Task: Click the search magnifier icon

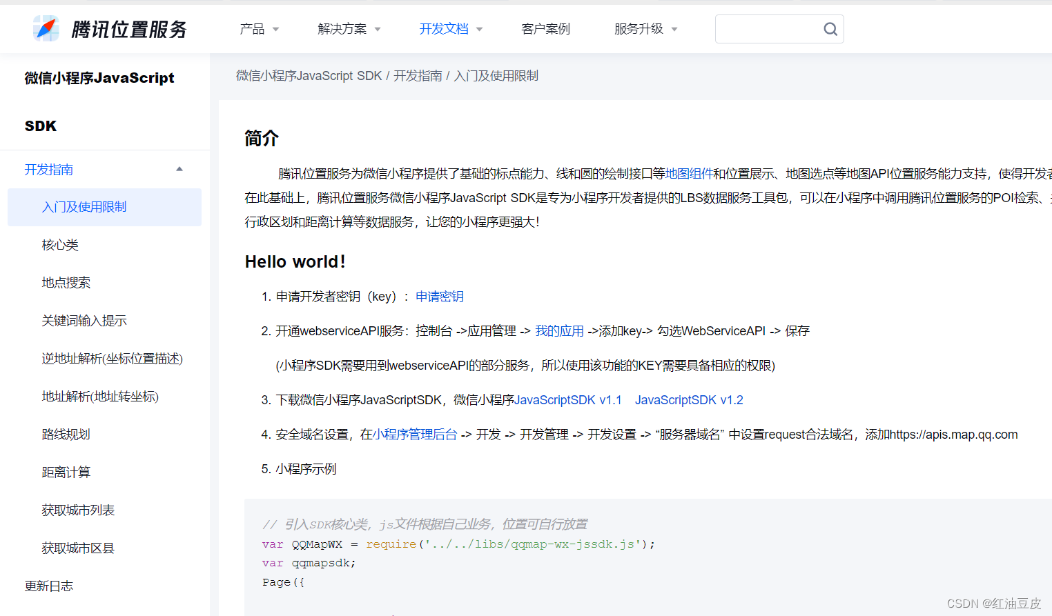Action: 830,29
